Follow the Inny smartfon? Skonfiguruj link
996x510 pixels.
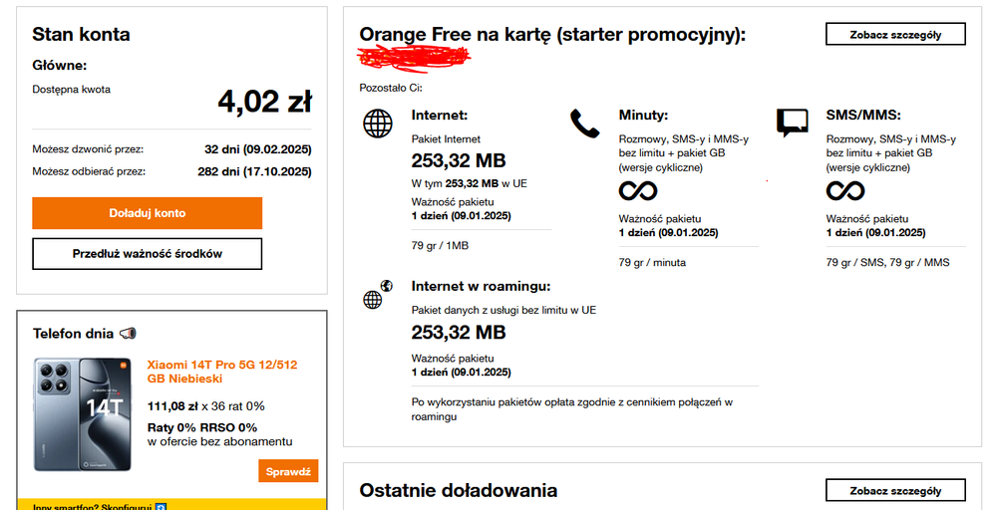92,506
